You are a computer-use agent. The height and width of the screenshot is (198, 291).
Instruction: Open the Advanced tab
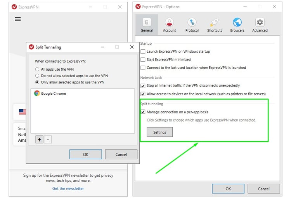pyautogui.click(x=260, y=25)
